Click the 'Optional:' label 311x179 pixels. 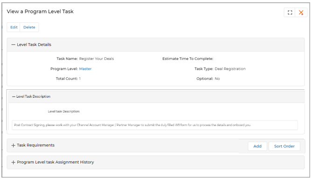205,79
